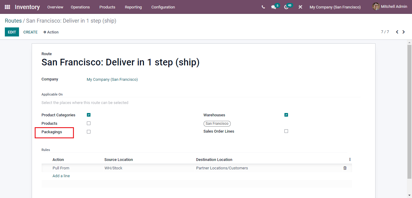The width and height of the screenshot is (412, 198).
Task: Go back to Routes breadcrumb
Action: pyautogui.click(x=13, y=21)
